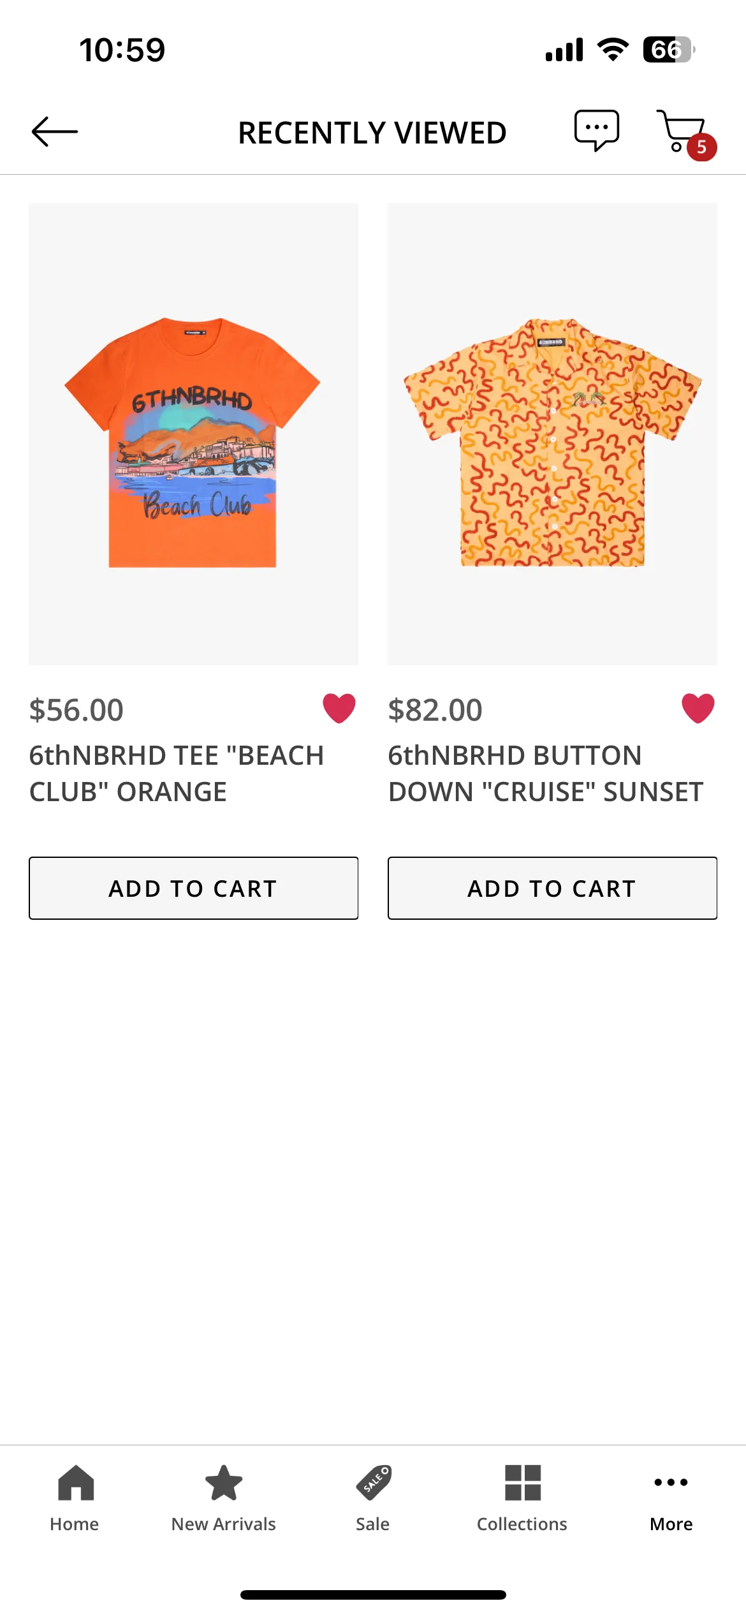Image resolution: width=746 pixels, height=1615 pixels.
Task: Select the 6thNBRHD BUTTON DOWN "CRUISE" SUNSET title
Action: (546, 774)
